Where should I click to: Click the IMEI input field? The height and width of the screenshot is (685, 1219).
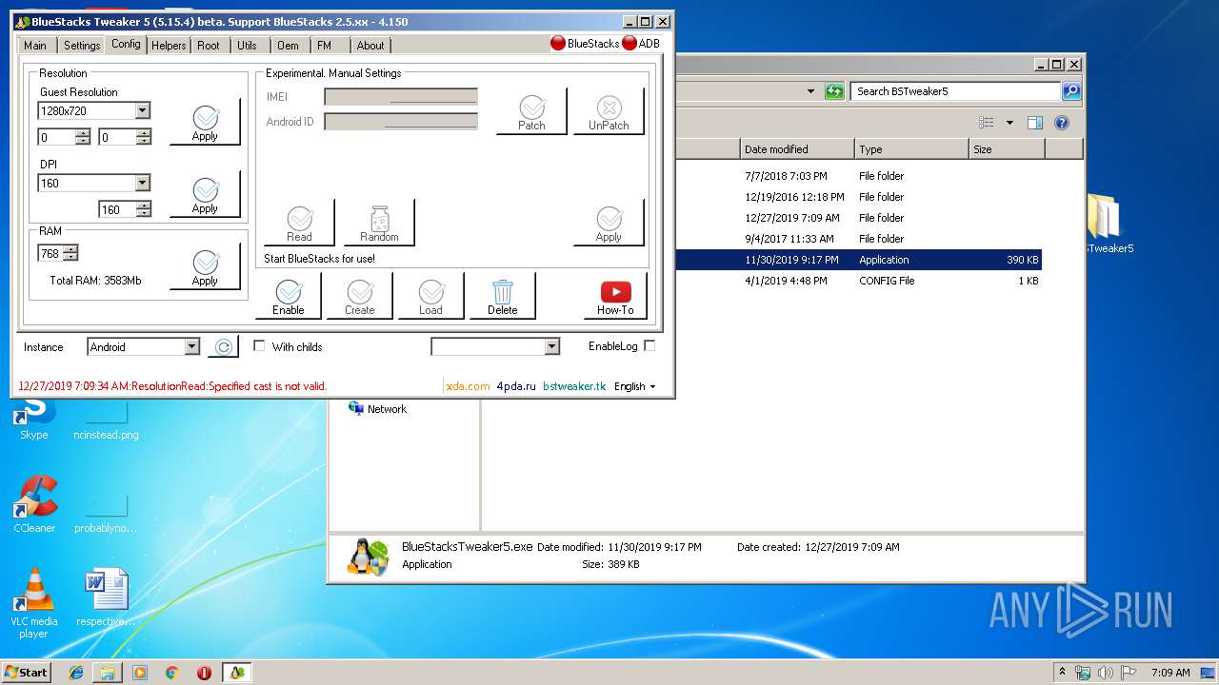pos(401,97)
